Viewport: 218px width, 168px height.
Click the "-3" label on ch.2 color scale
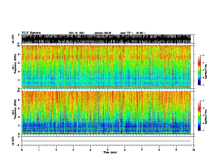click(x=203, y=101)
